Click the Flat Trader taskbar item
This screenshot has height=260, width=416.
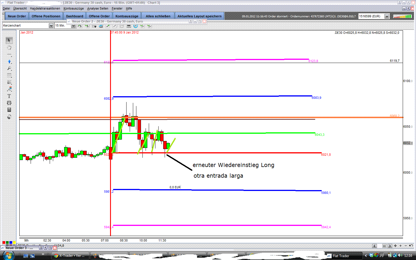tap(344, 256)
